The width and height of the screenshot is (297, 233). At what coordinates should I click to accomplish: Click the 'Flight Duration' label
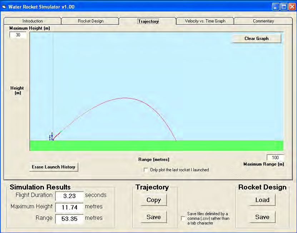tap(34, 195)
